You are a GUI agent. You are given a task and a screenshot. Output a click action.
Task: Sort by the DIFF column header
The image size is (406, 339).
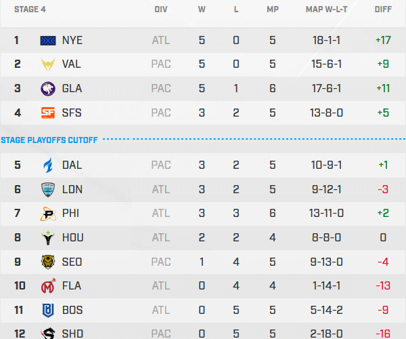tap(383, 9)
